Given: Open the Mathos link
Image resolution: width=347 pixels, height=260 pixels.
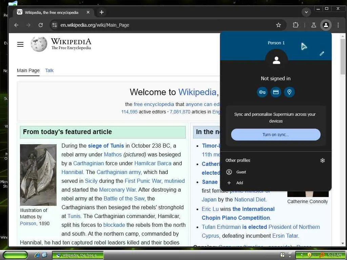Looking at the screenshot, I should click(113, 154).
